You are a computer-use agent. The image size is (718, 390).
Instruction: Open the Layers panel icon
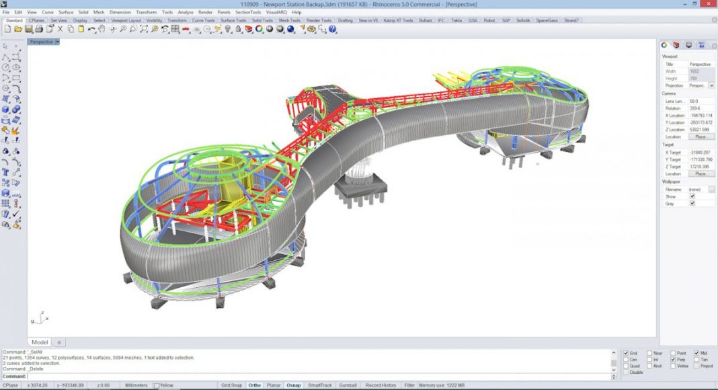click(x=676, y=45)
